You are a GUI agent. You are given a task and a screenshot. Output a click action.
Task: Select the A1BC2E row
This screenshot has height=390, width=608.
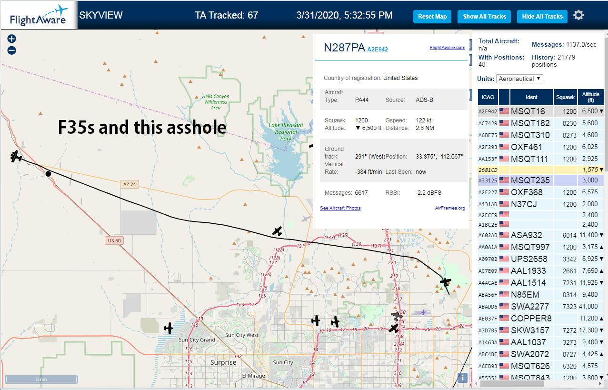tap(540, 224)
